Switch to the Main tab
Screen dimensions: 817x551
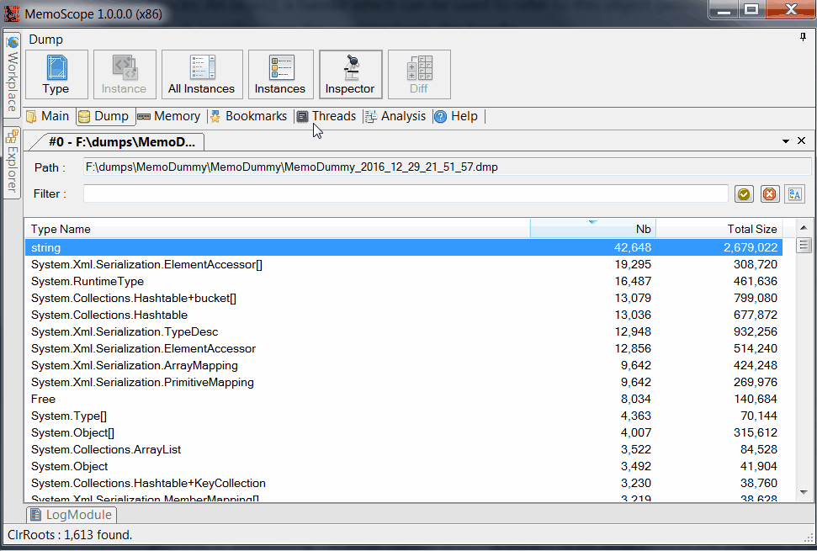[x=48, y=116]
